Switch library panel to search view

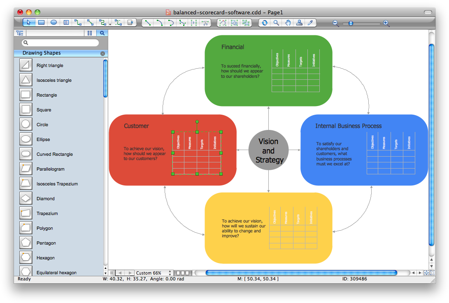(x=102, y=33)
